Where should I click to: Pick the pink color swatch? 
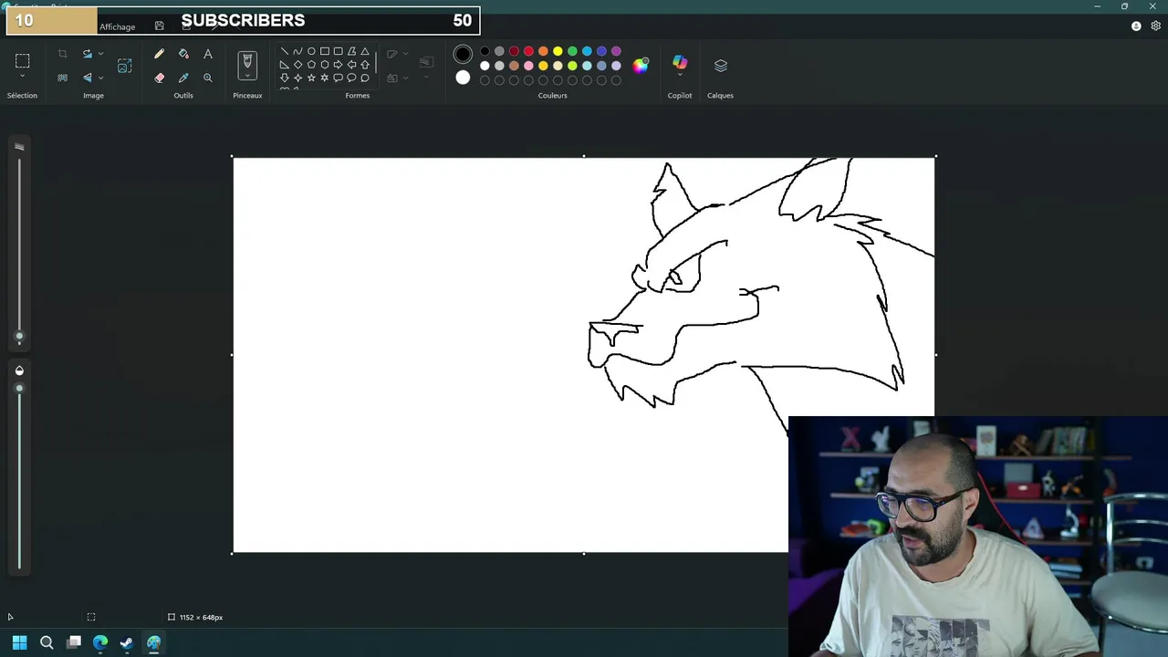(x=528, y=66)
